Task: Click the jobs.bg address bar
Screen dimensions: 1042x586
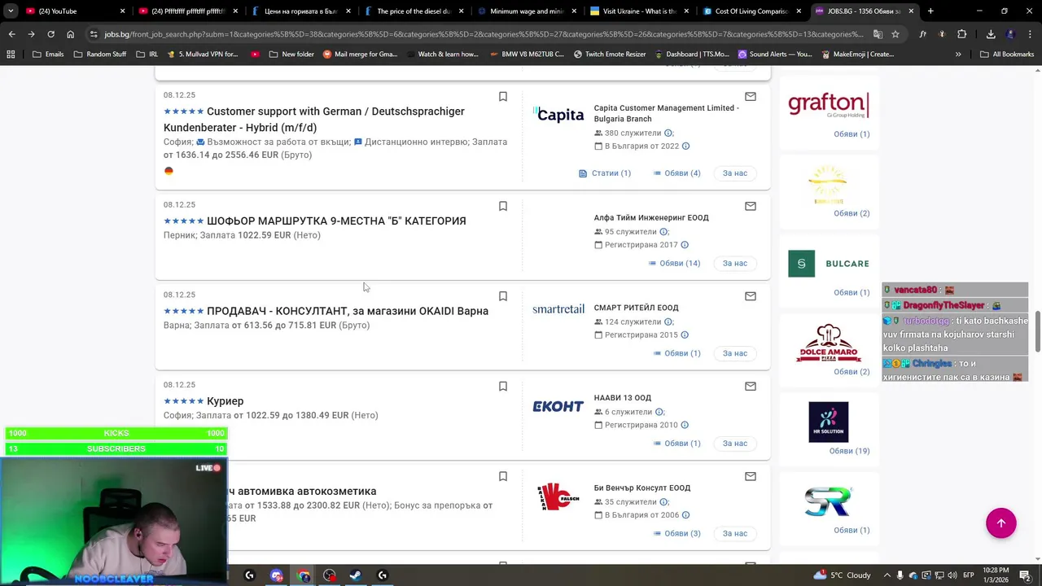Action: pyautogui.click(x=484, y=34)
